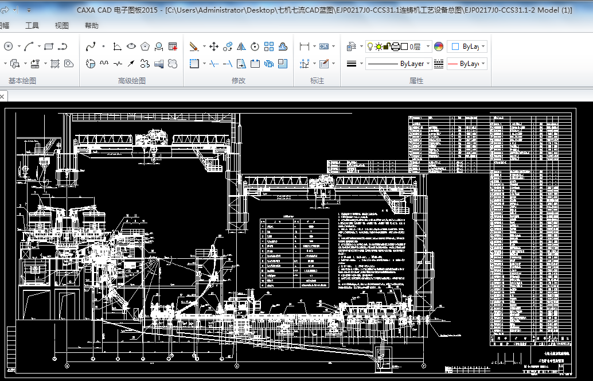Select the rectangle drawing tool
Screen dimensions: 593x381
[x=49, y=46]
